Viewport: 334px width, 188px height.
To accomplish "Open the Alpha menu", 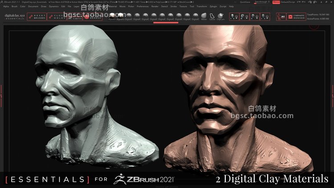I will point(6,6).
